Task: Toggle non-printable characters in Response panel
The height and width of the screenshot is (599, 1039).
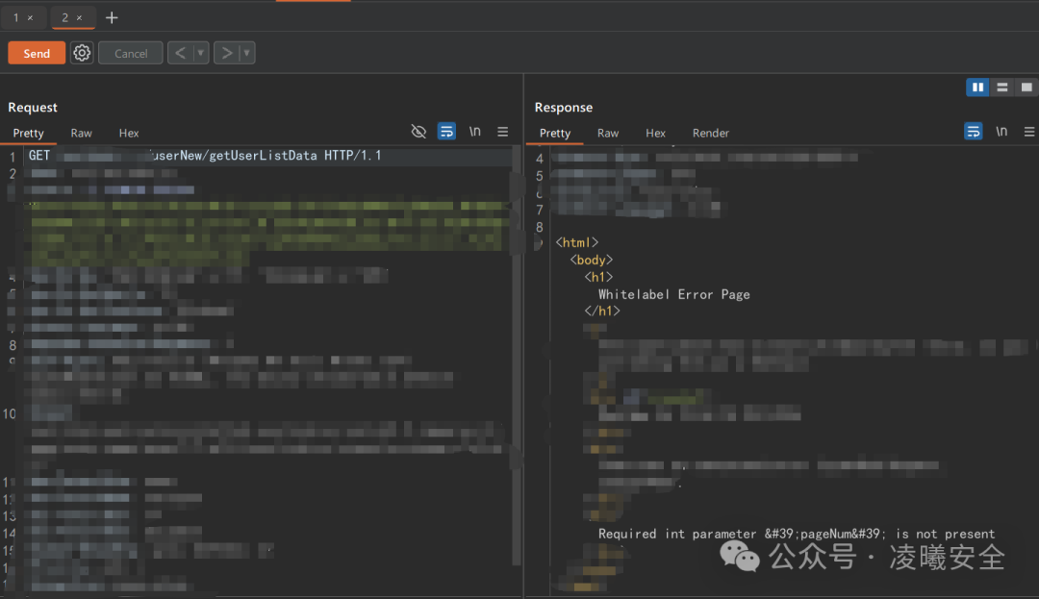Action: click(1001, 132)
